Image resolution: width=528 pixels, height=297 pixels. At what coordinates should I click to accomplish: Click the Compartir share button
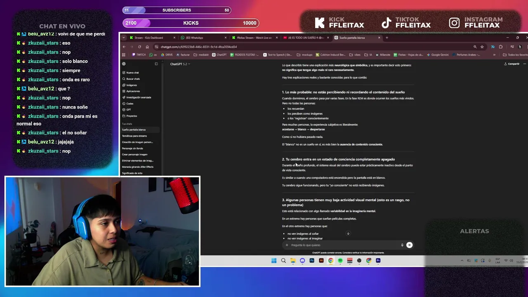[511, 64]
